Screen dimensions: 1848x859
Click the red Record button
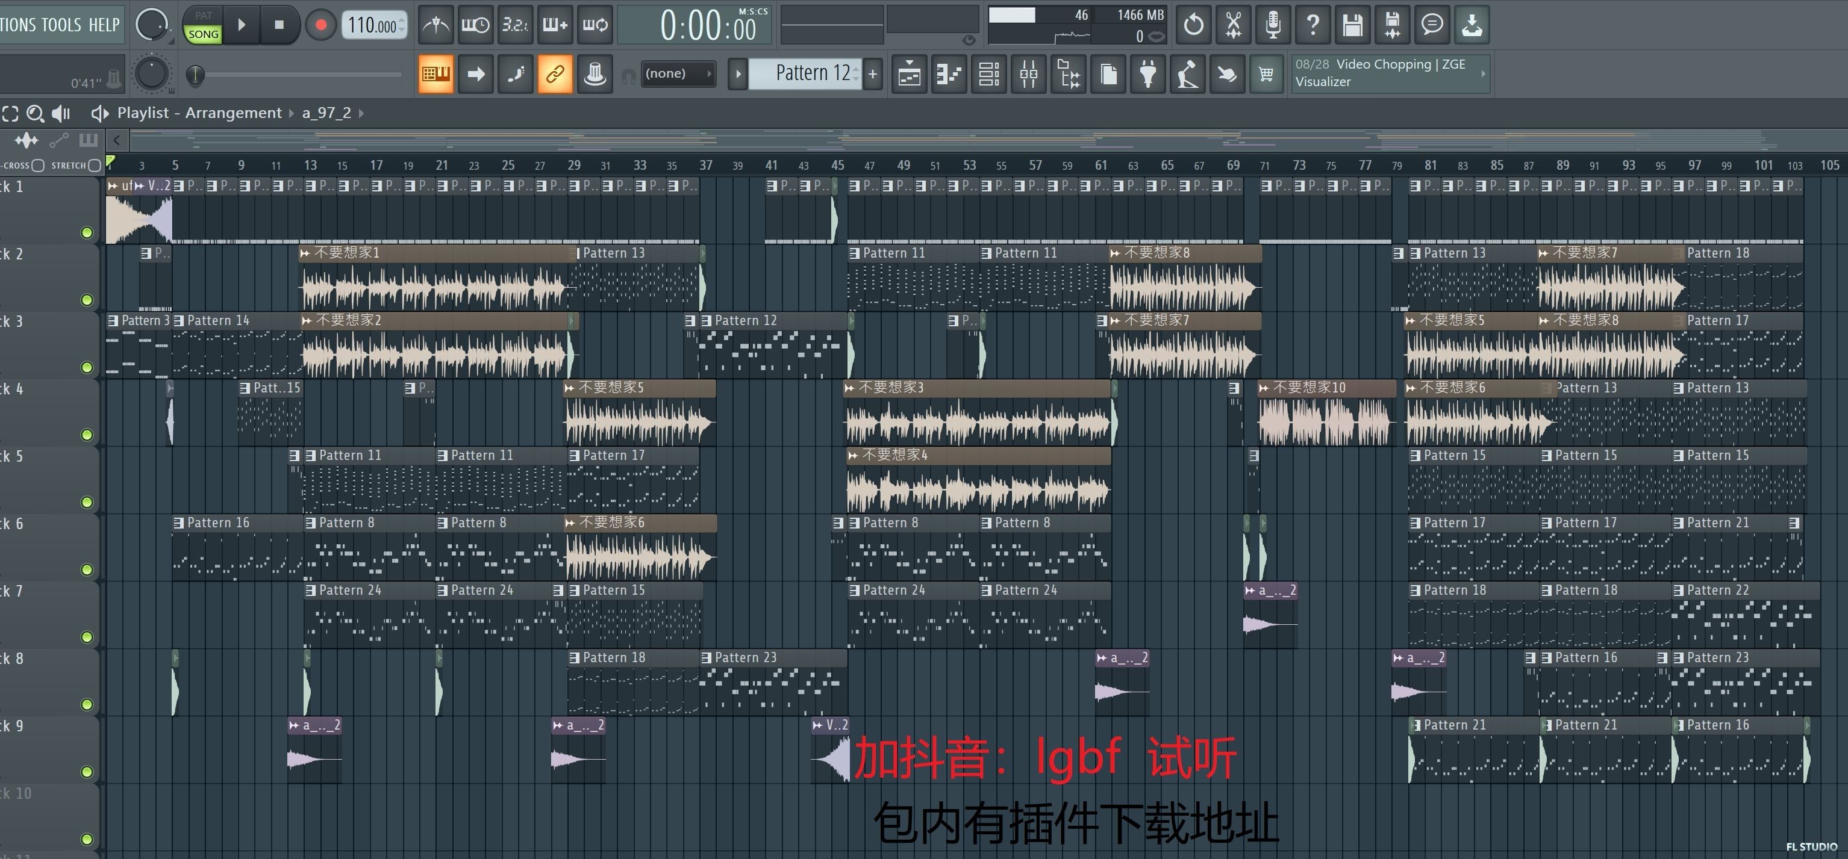click(x=320, y=25)
